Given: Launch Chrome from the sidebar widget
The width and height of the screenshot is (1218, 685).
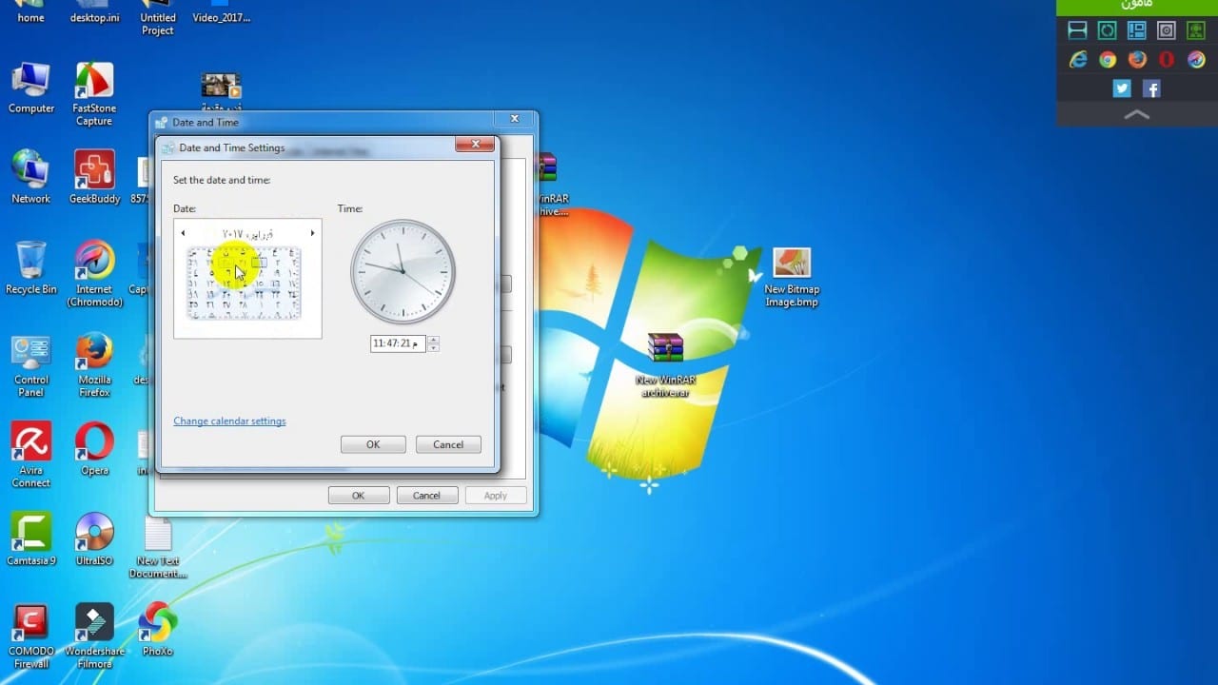Looking at the screenshot, I should 1108,60.
